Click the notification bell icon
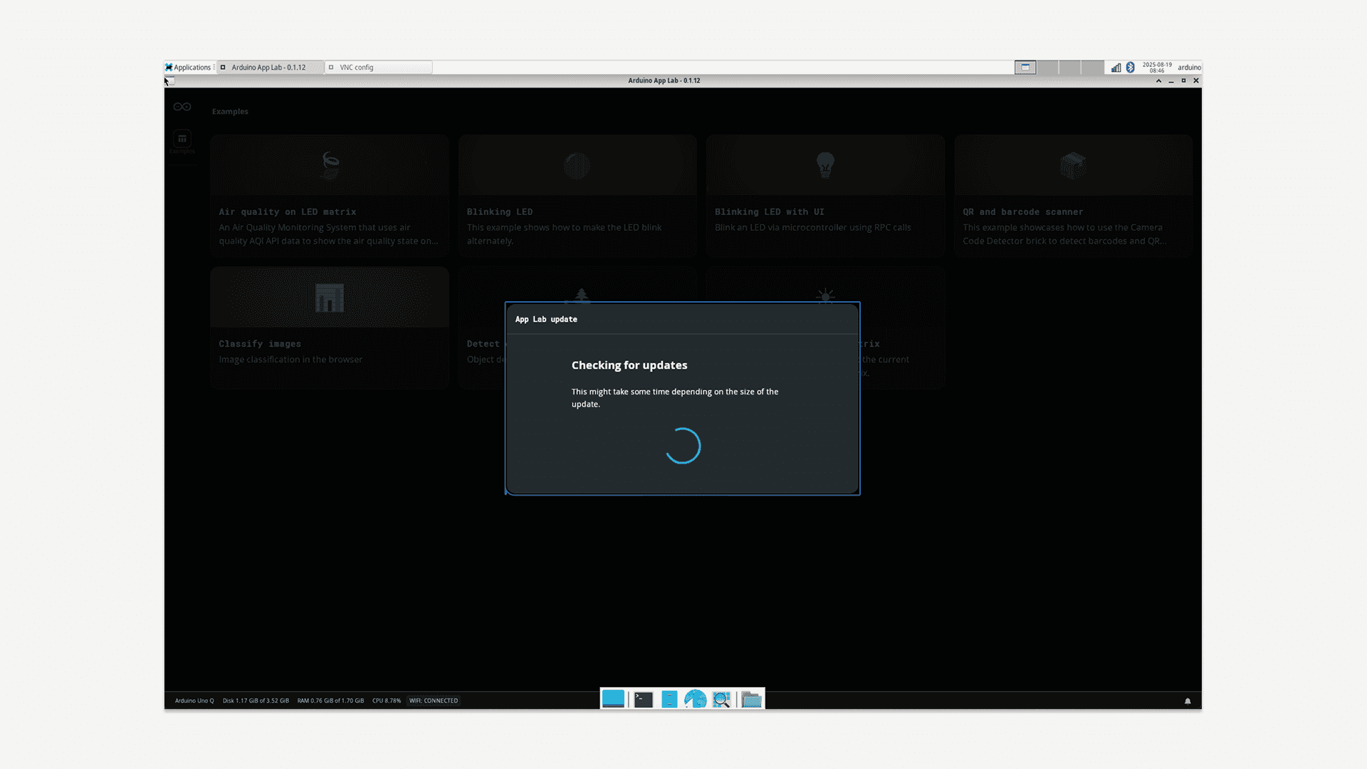 click(x=1188, y=701)
